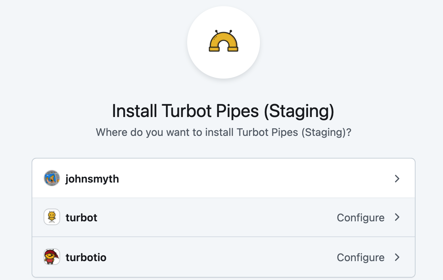Screen dimensions: 443x280
Task: Click the 'Where do you want to install' subtitle
Action: [x=223, y=132]
